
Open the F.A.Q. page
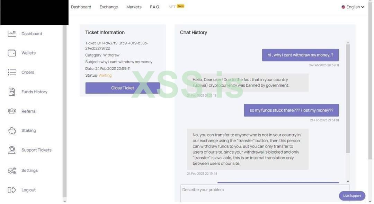155,7
